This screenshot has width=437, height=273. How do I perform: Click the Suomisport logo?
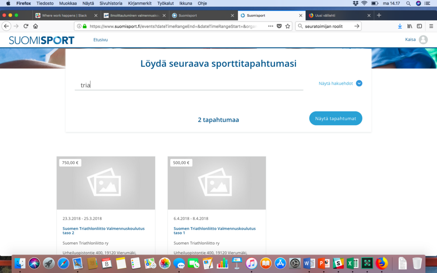click(42, 40)
